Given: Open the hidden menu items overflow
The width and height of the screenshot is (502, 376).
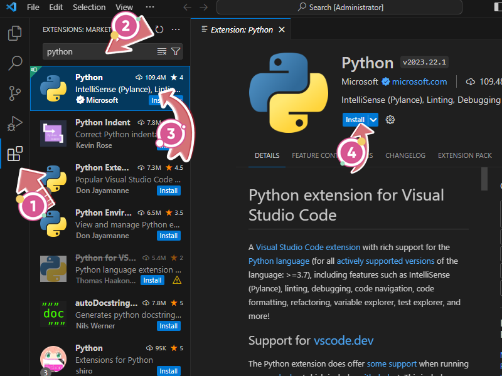Looking at the screenshot, I should pos(149,7).
